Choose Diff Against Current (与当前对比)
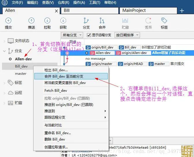Image resolution: width=194 pixels, height=157 pixels. (71, 125)
